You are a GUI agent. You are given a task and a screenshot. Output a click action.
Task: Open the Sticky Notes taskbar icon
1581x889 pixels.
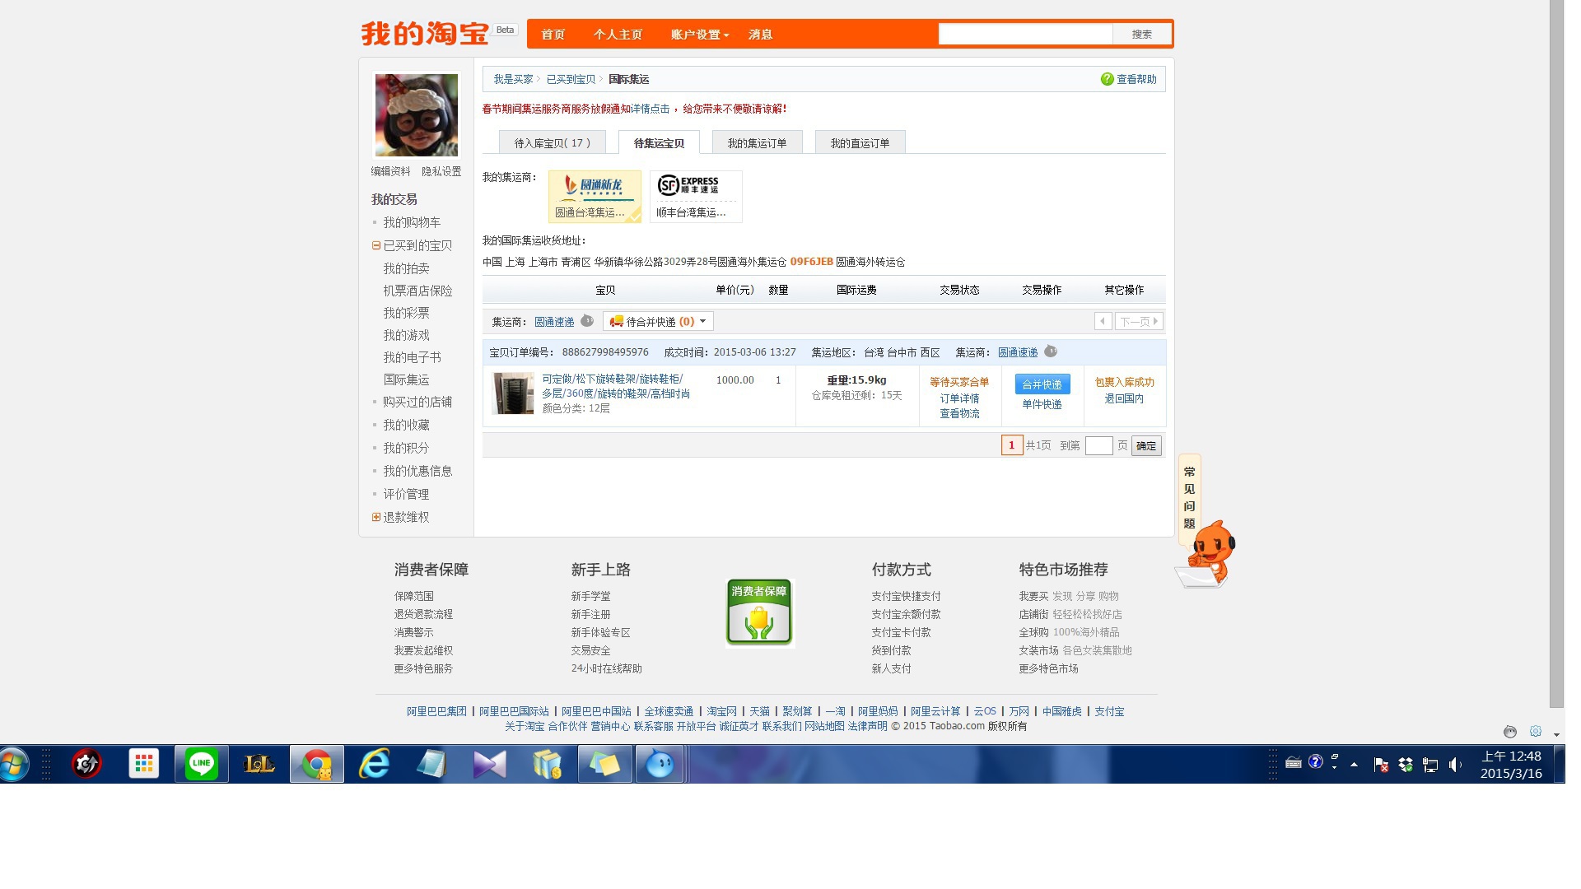[604, 765]
